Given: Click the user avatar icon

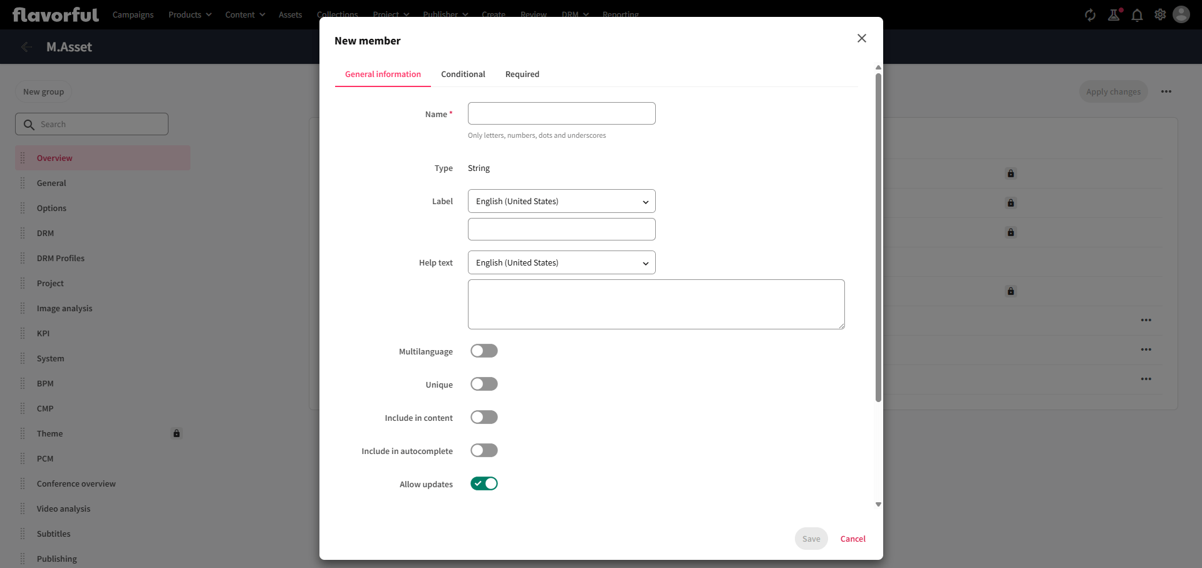Looking at the screenshot, I should (1181, 14).
